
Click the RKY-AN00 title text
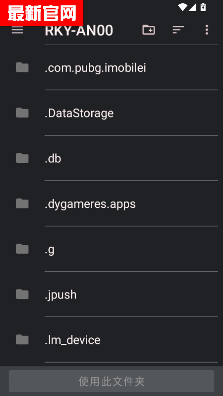[x=79, y=30]
